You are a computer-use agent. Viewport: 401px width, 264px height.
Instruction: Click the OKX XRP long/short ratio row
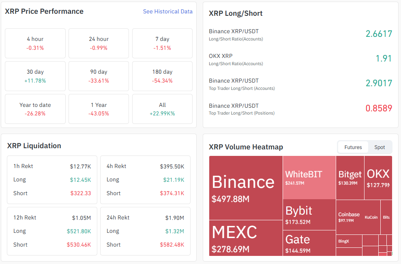(300, 59)
